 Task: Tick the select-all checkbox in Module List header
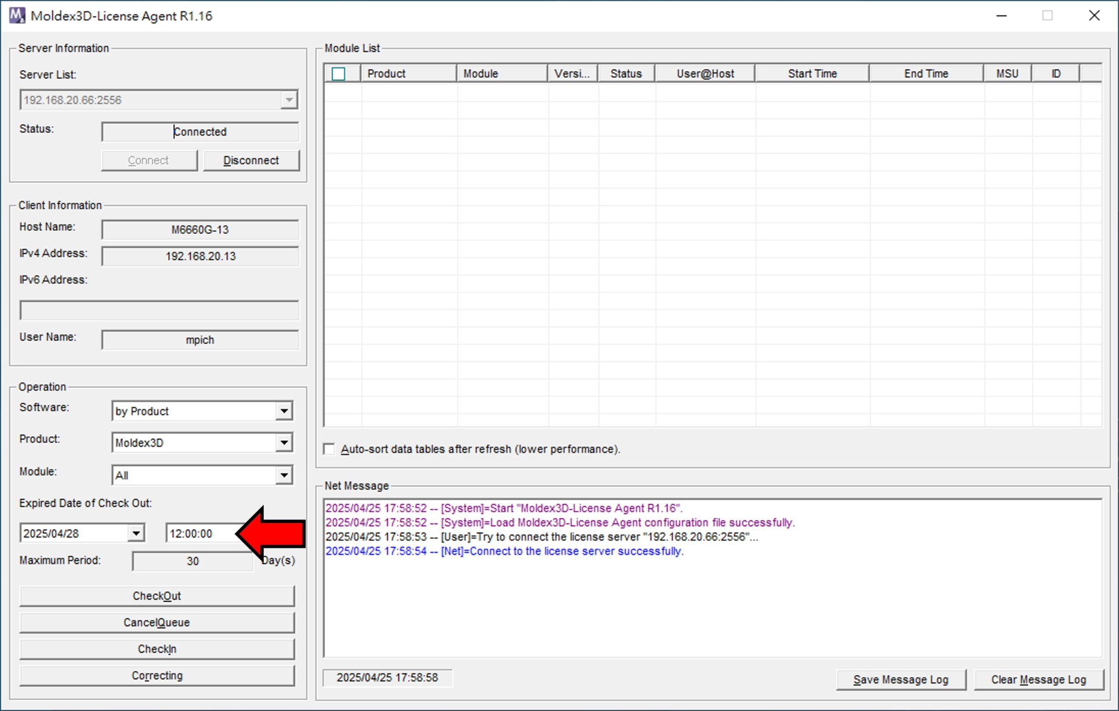click(x=338, y=74)
